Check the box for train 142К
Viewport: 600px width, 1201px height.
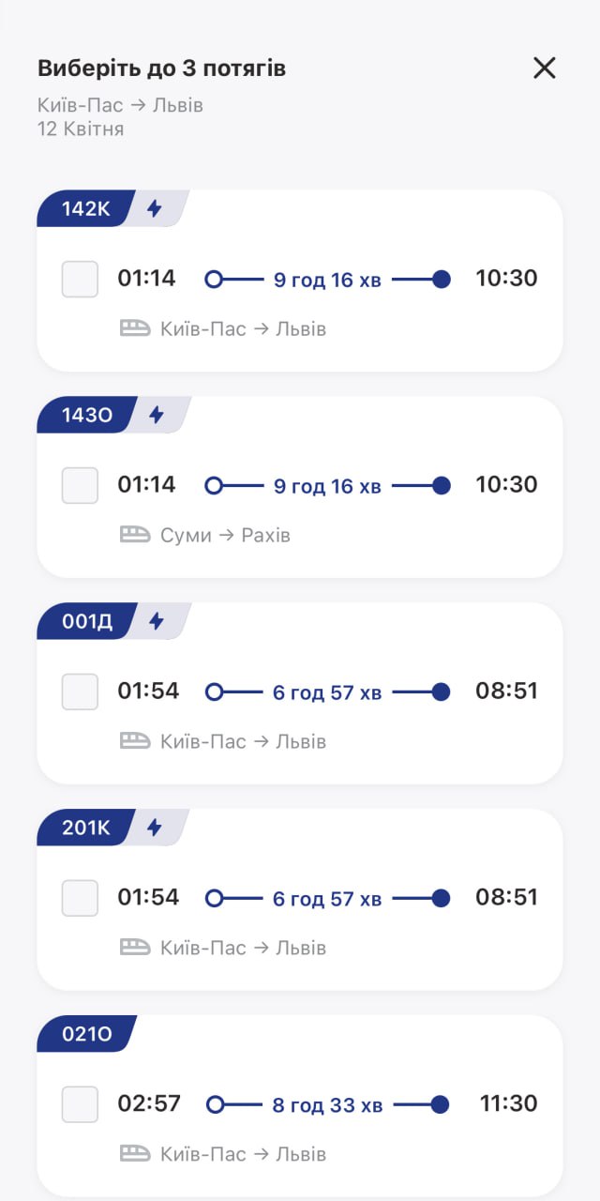tap(80, 279)
